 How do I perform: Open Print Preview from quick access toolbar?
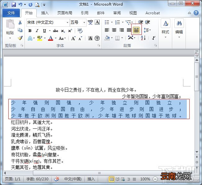pyautogui.click(x=37, y=5)
